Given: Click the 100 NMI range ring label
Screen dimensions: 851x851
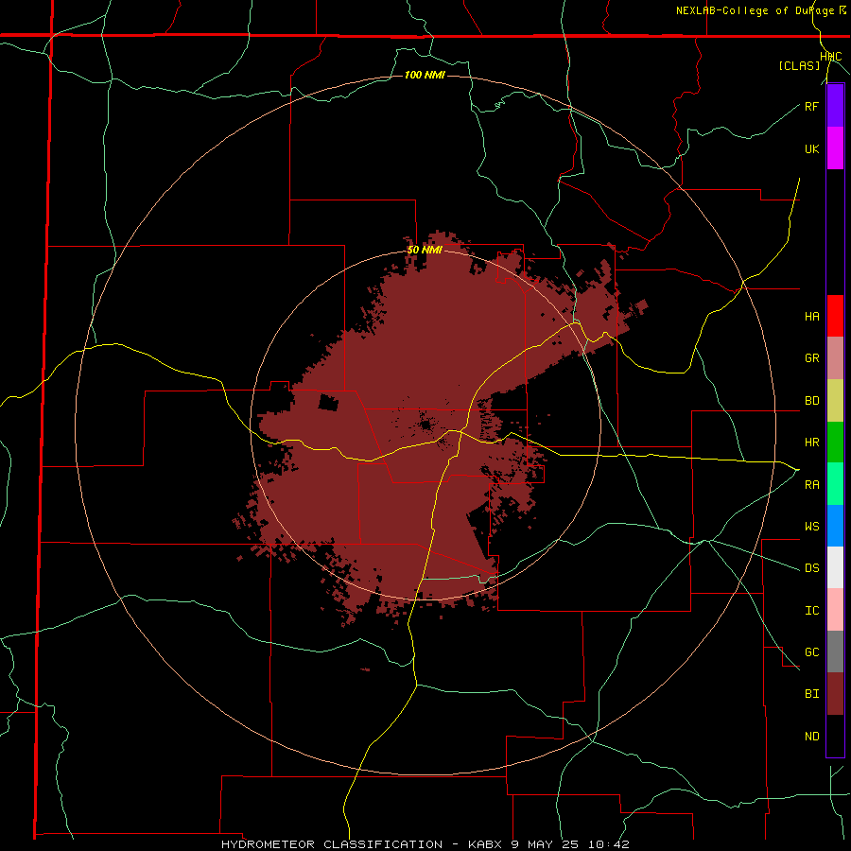Looking at the screenshot, I should tap(425, 75).
